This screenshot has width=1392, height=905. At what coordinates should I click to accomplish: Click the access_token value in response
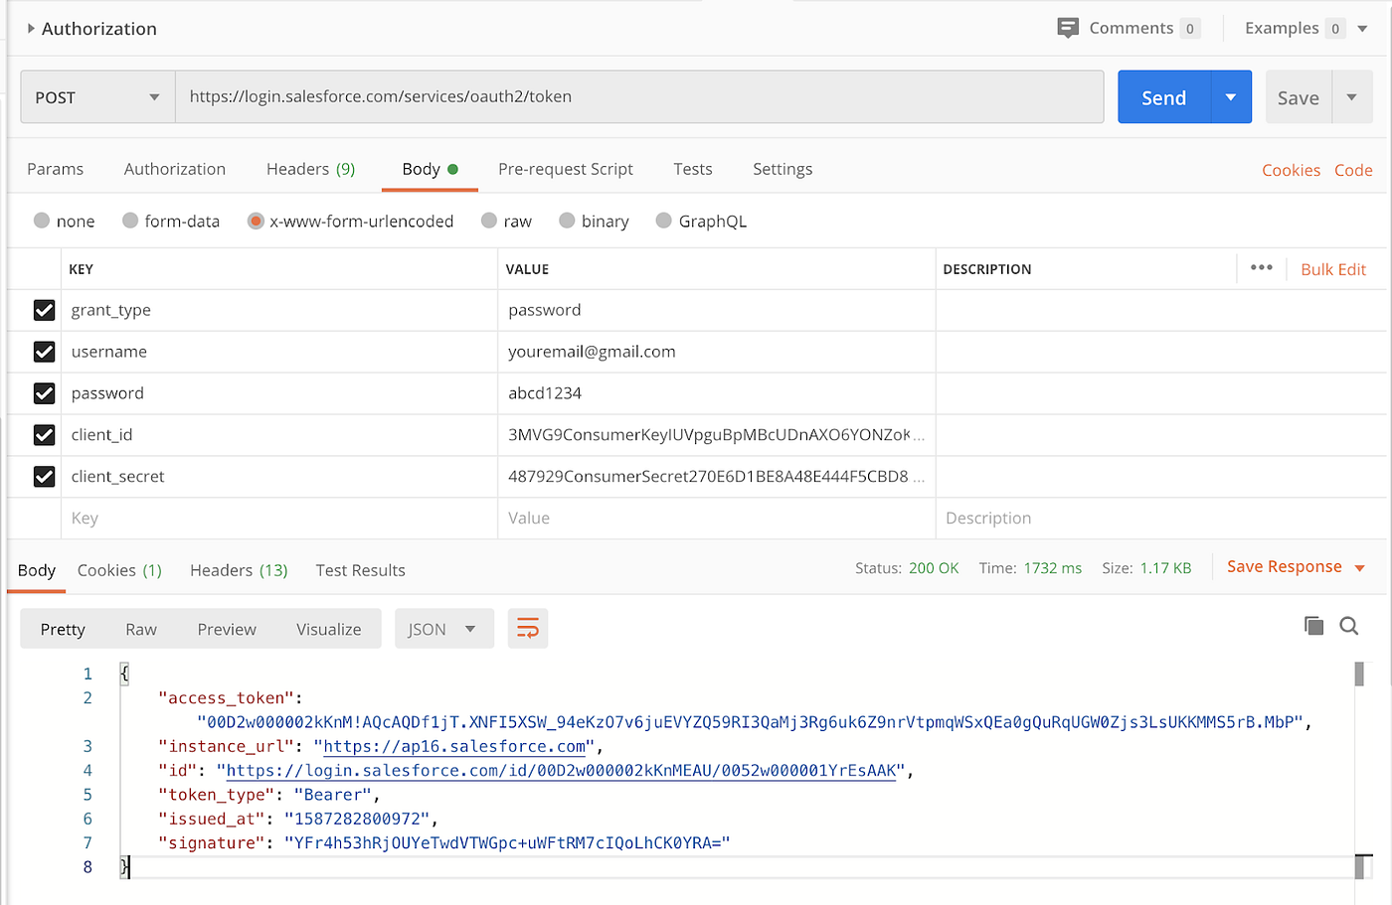click(750, 722)
